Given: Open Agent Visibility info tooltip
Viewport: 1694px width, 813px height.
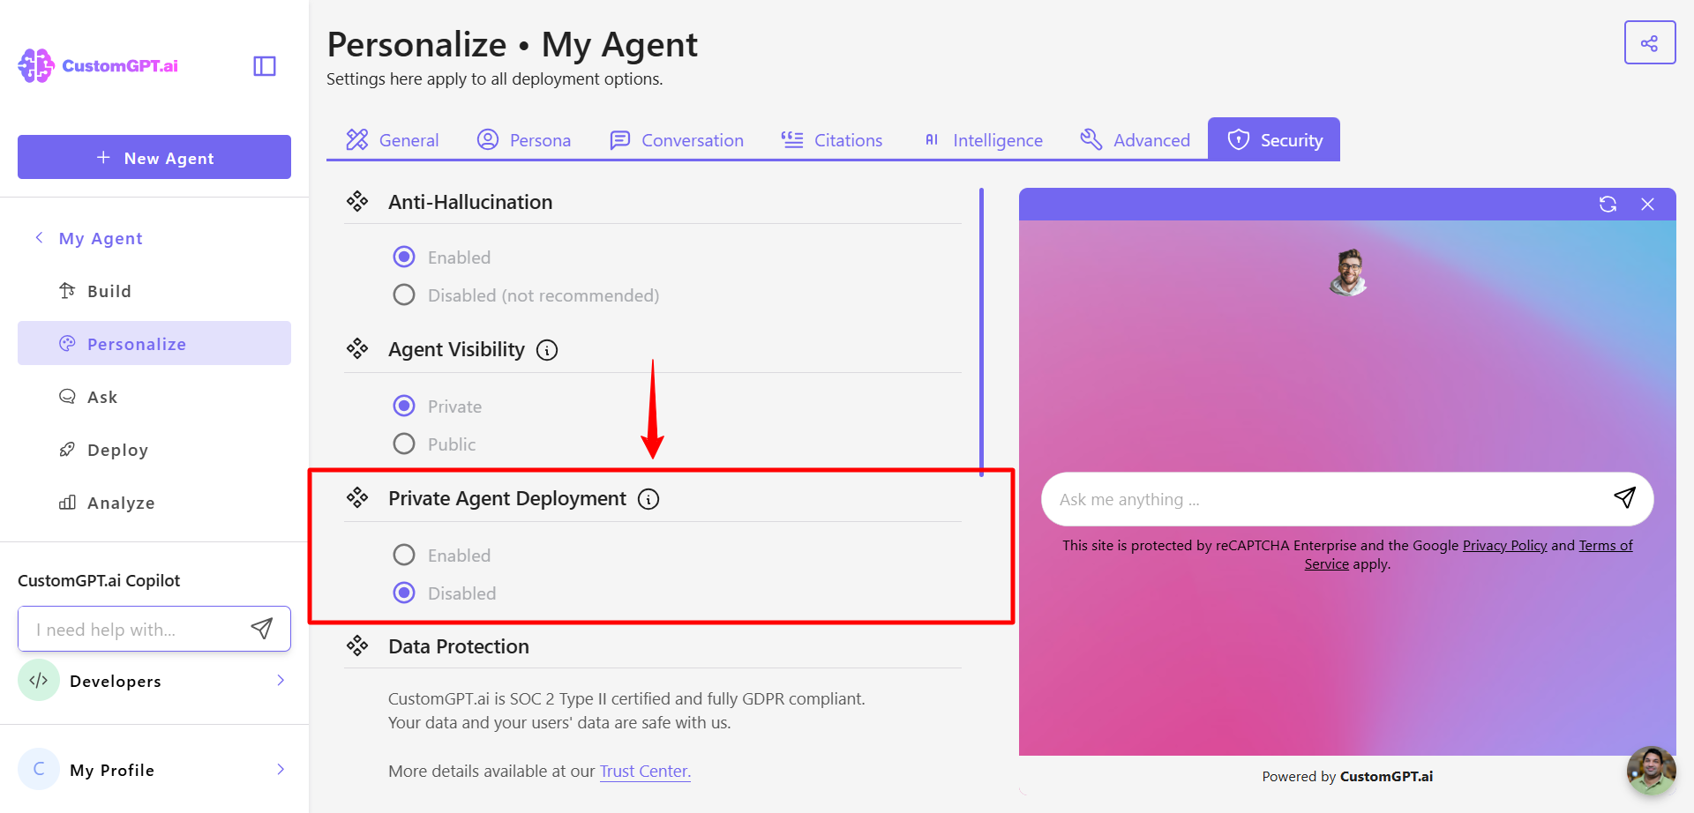Looking at the screenshot, I should pyautogui.click(x=547, y=350).
